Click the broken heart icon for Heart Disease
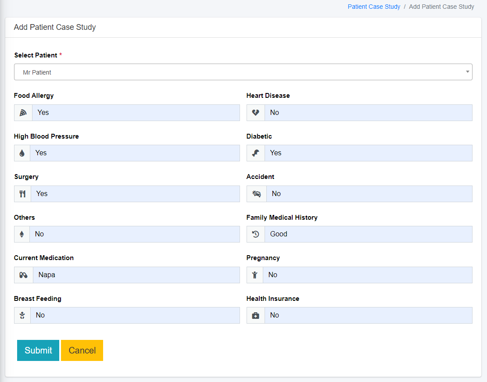 pos(256,113)
